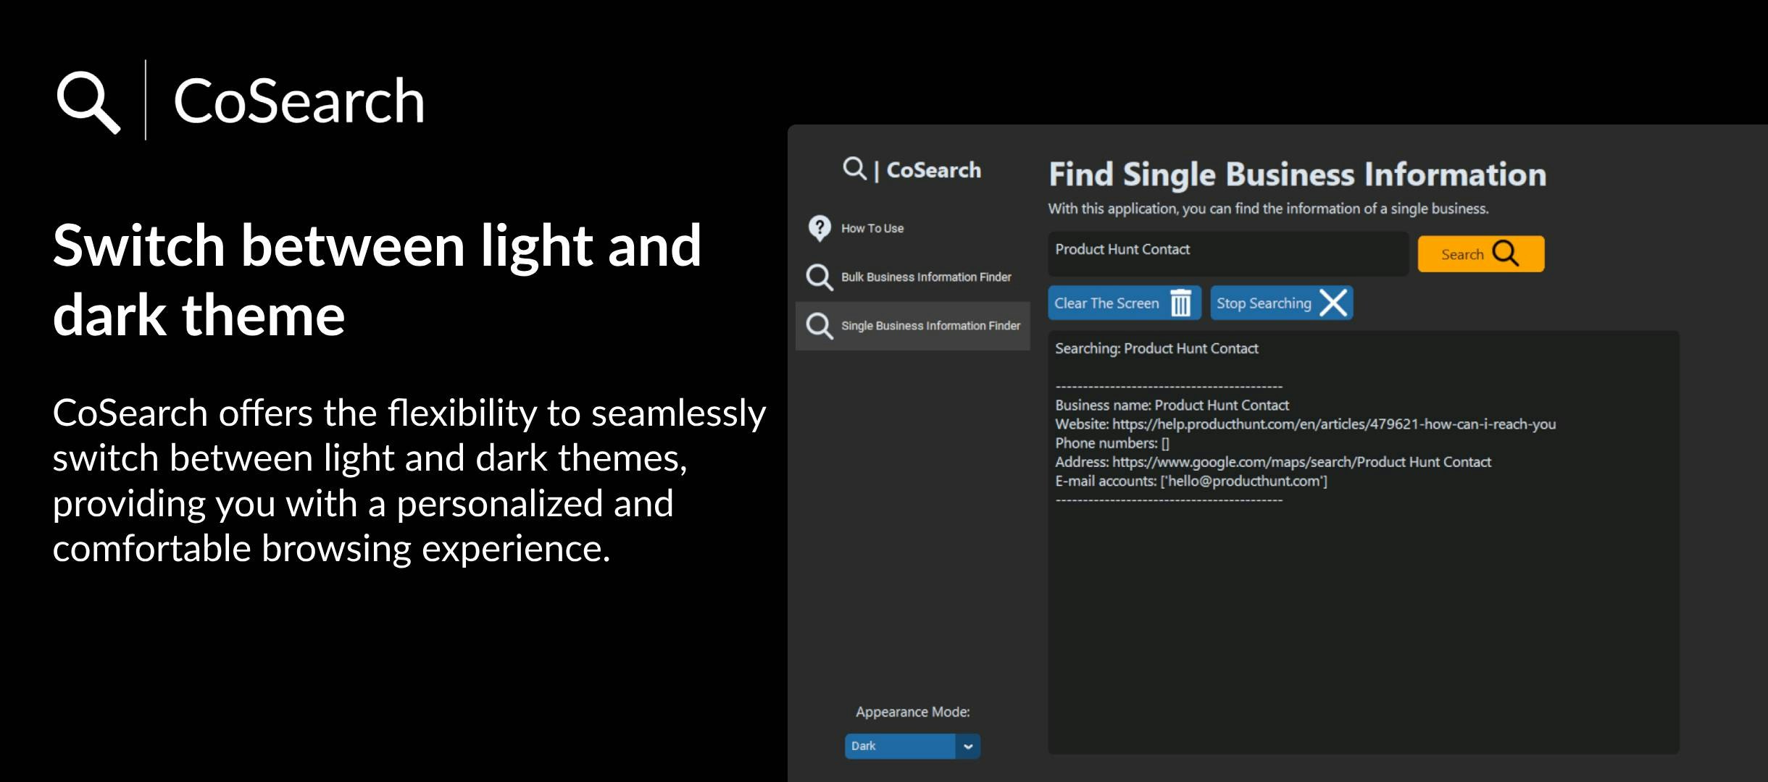Click the 'Business name: Product Hunt Contact' line

click(x=1172, y=405)
